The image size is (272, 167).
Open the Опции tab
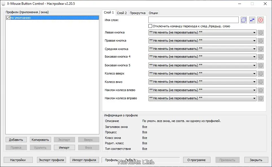[153, 13]
